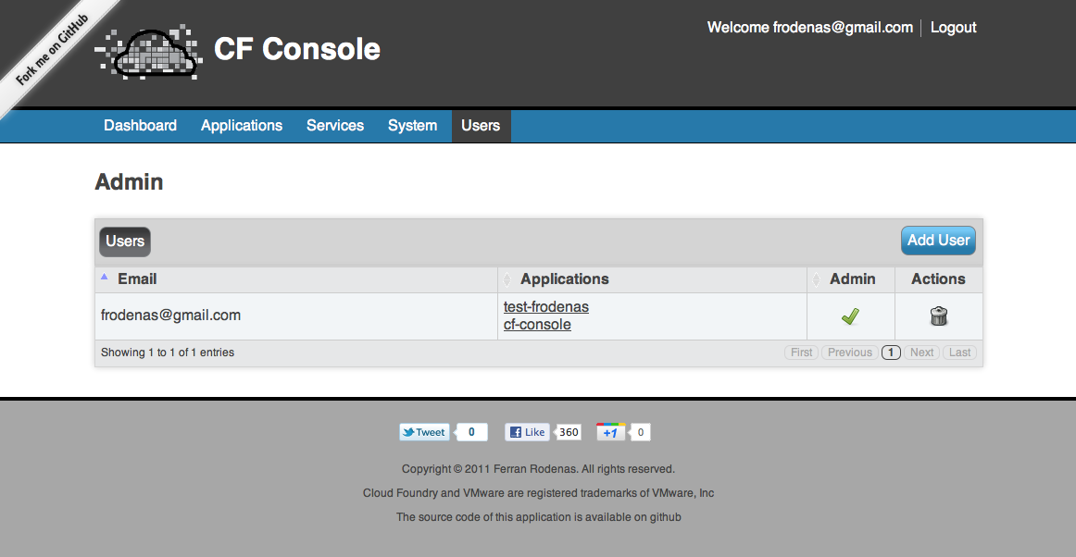This screenshot has width=1076, height=557.
Task: Click the Fork me on GitHub ribbon
Action: 52,52
